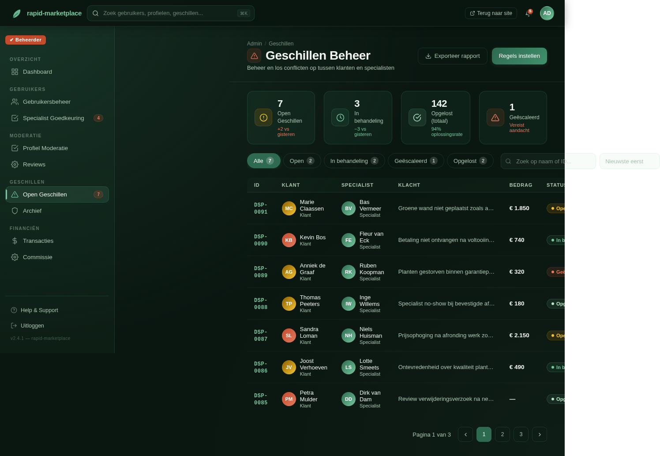Select the Gebruikersbeheer users icon

point(15,102)
